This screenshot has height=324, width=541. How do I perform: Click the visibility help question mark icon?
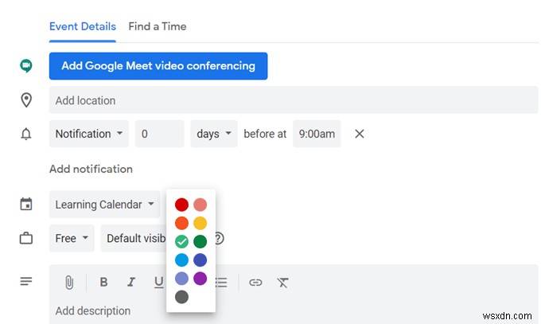point(219,238)
